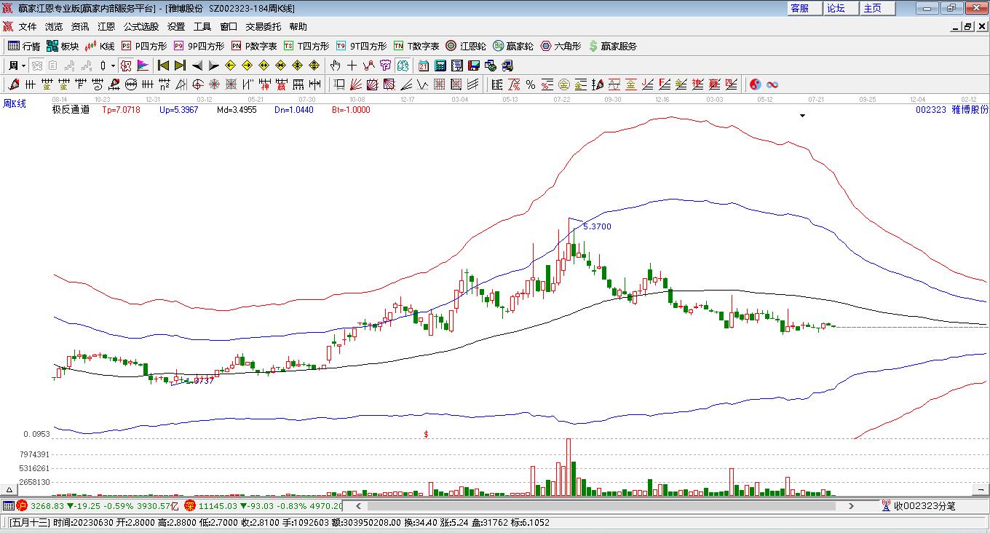Click the yin-yang taiji icon

coord(755,84)
